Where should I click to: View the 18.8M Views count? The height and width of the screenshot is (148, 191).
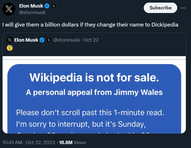point(73,142)
